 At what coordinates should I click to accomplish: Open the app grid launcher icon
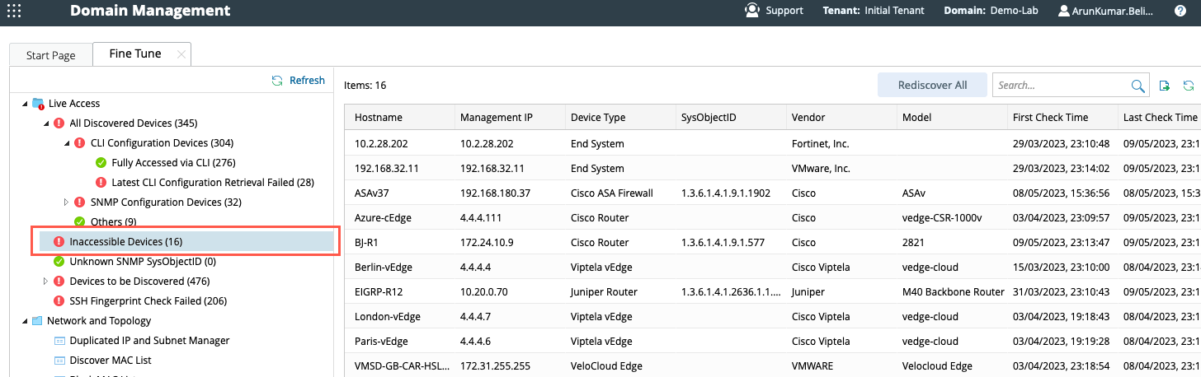[x=14, y=11]
